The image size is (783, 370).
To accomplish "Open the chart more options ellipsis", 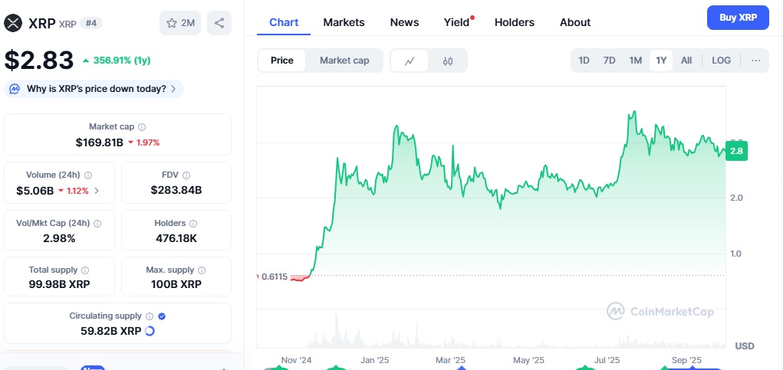I will pos(756,61).
